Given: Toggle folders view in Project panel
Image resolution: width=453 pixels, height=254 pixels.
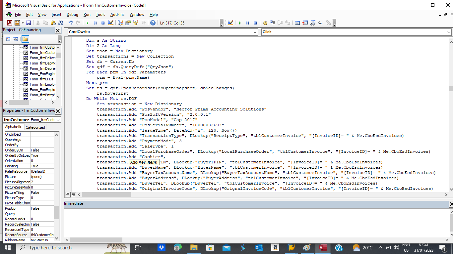Looking at the screenshot, I should pos(26,39).
